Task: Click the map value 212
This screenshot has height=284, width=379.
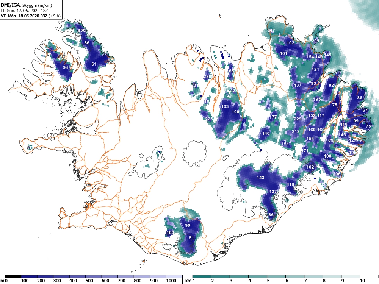Action: click(x=296, y=131)
